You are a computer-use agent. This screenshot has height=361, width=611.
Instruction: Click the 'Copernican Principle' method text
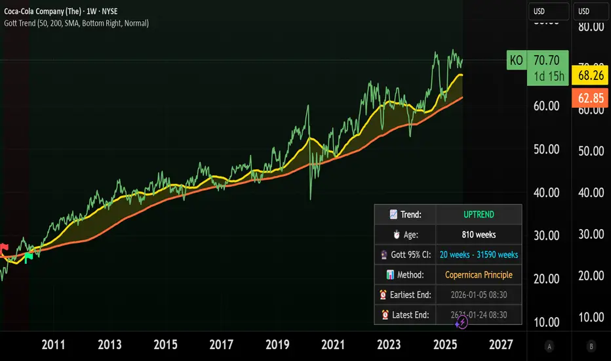tap(479, 275)
